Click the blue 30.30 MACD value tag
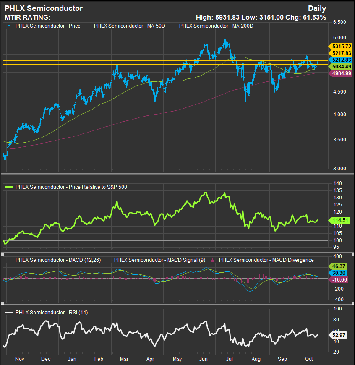Viewport: 355px width, 365px height. [x=337, y=273]
